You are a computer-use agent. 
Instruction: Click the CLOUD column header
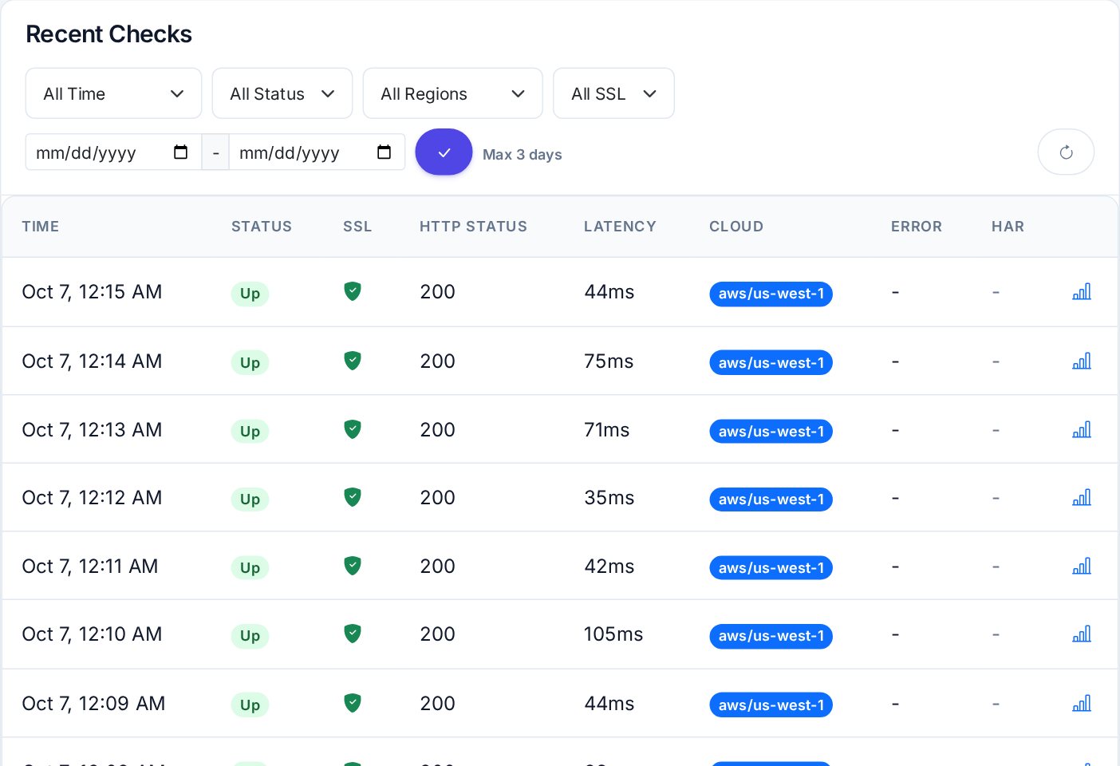(x=736, y=227)
